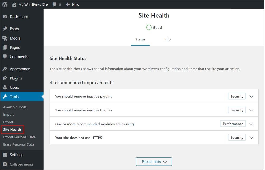Show the Passed tests list

tap(154, 162)
